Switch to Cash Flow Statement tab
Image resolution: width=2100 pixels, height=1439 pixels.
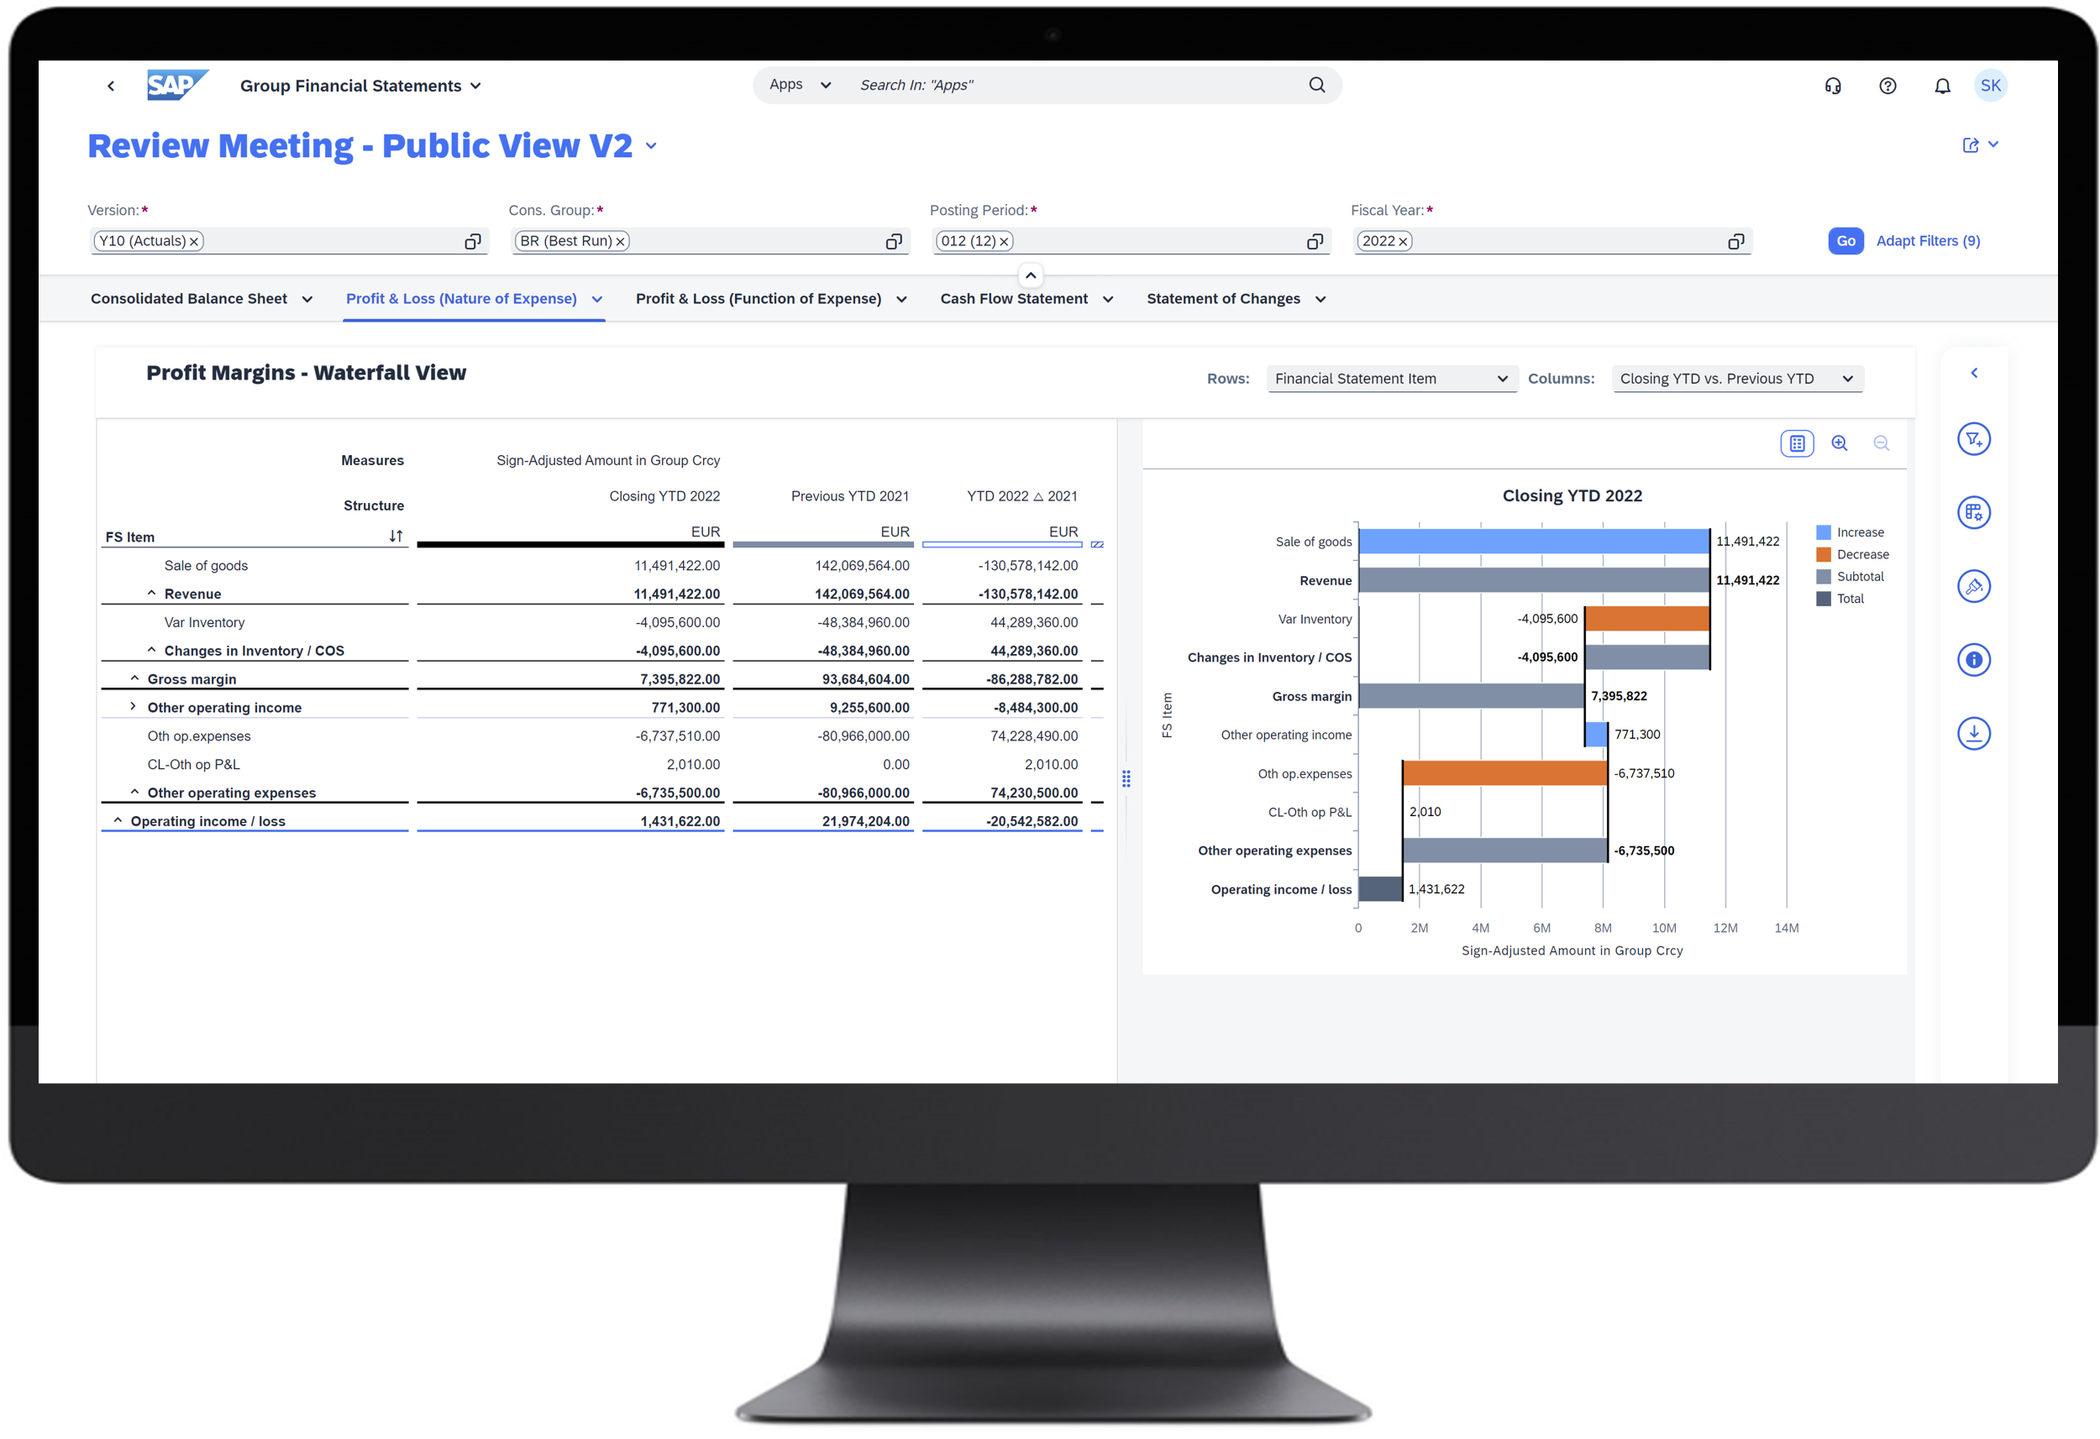(1014, 299)
